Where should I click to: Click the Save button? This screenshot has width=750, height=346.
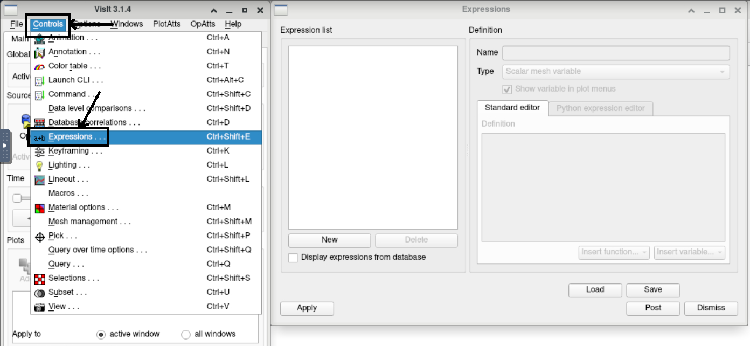point(653,290)
